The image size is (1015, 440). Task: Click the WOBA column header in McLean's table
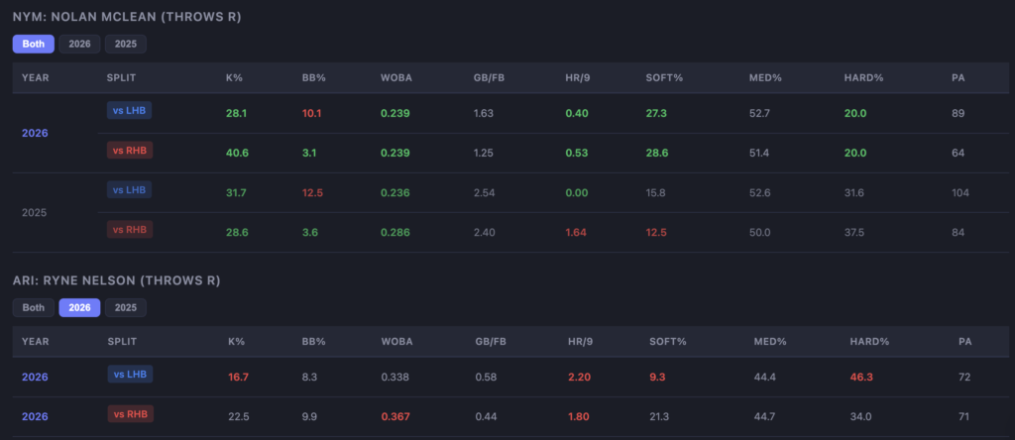[396, 77]
